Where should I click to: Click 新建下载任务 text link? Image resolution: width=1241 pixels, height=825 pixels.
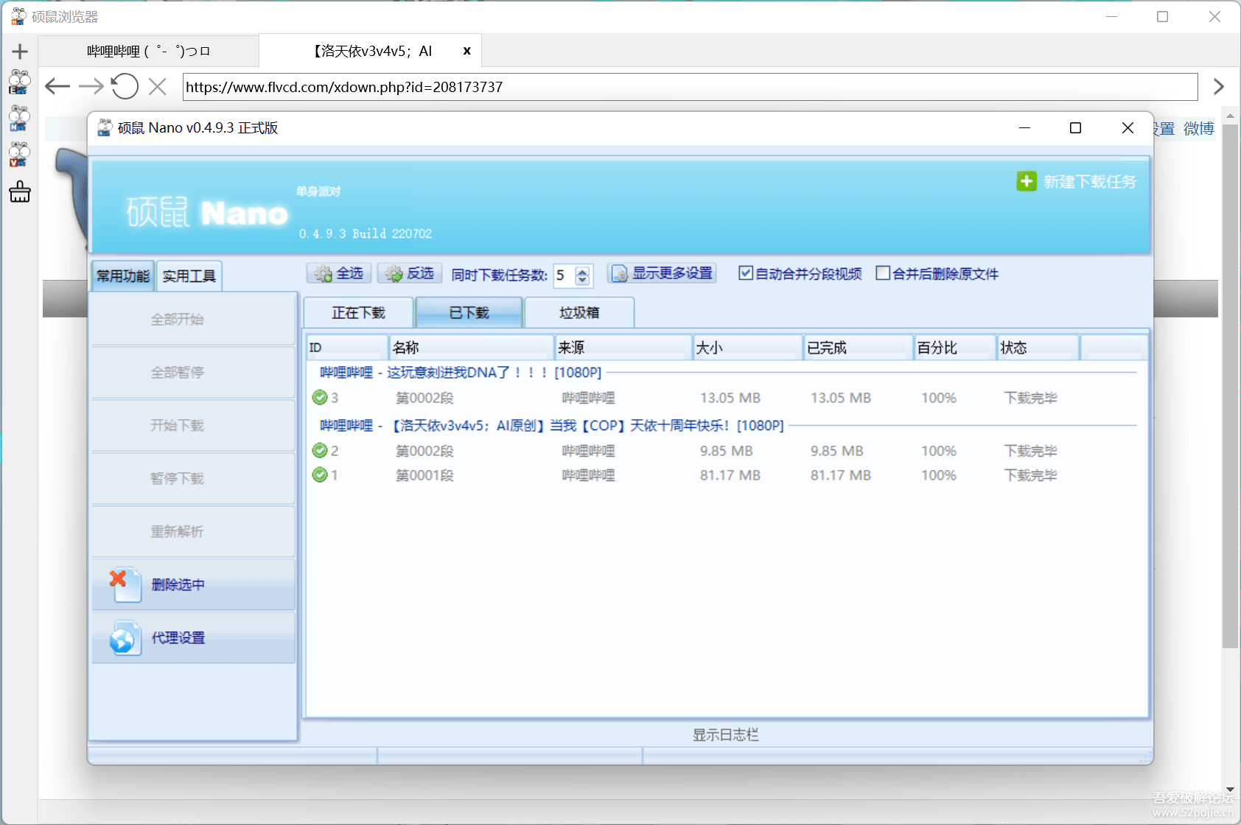1090,182
